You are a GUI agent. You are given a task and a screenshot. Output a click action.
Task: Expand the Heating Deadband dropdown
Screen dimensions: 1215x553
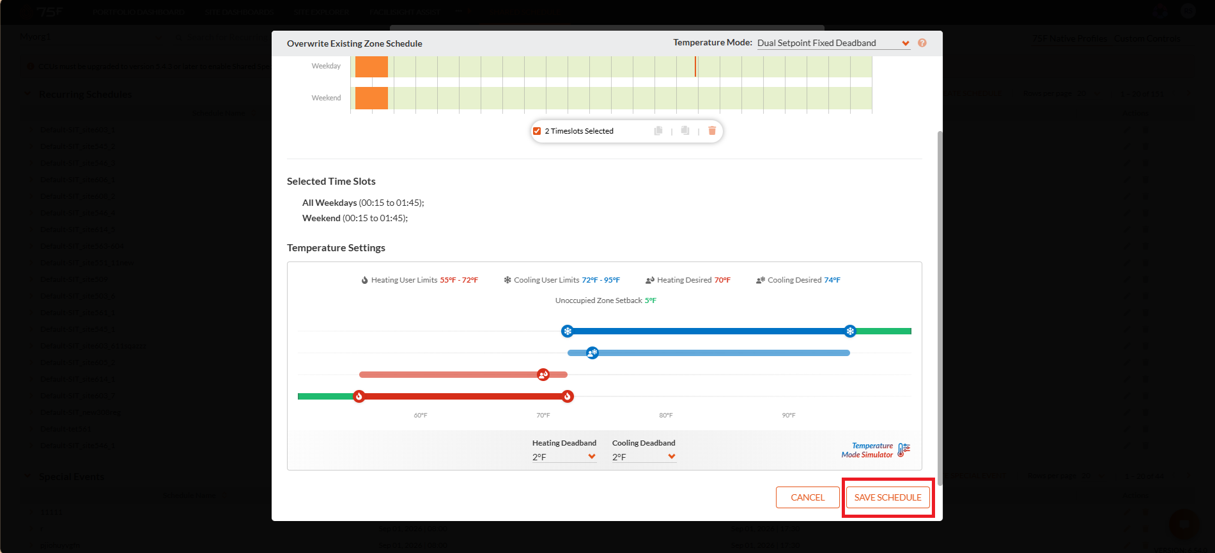click(564, 456)
